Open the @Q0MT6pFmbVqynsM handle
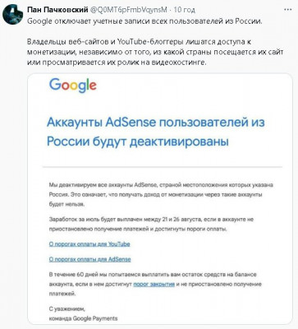 tap(128, 10)
